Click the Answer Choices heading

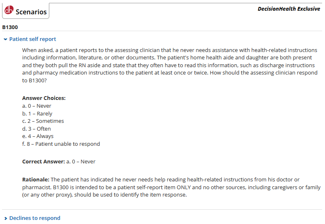pyautogui.click(x=44, y=98)
